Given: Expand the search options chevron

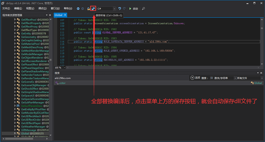Looking at the screenshot, I should pyautogui.click(x=192, y=78).
